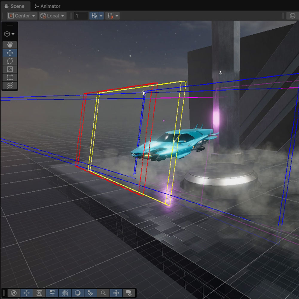Viewport: 299px width, 299px height.
Task: Click the crossed tools icon in the bottom toolbar
Action: (x=39, y=293)
